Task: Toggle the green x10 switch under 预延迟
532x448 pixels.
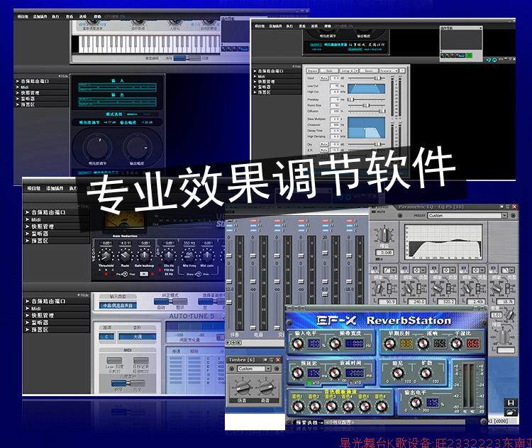Action: (x=309, y=383)
